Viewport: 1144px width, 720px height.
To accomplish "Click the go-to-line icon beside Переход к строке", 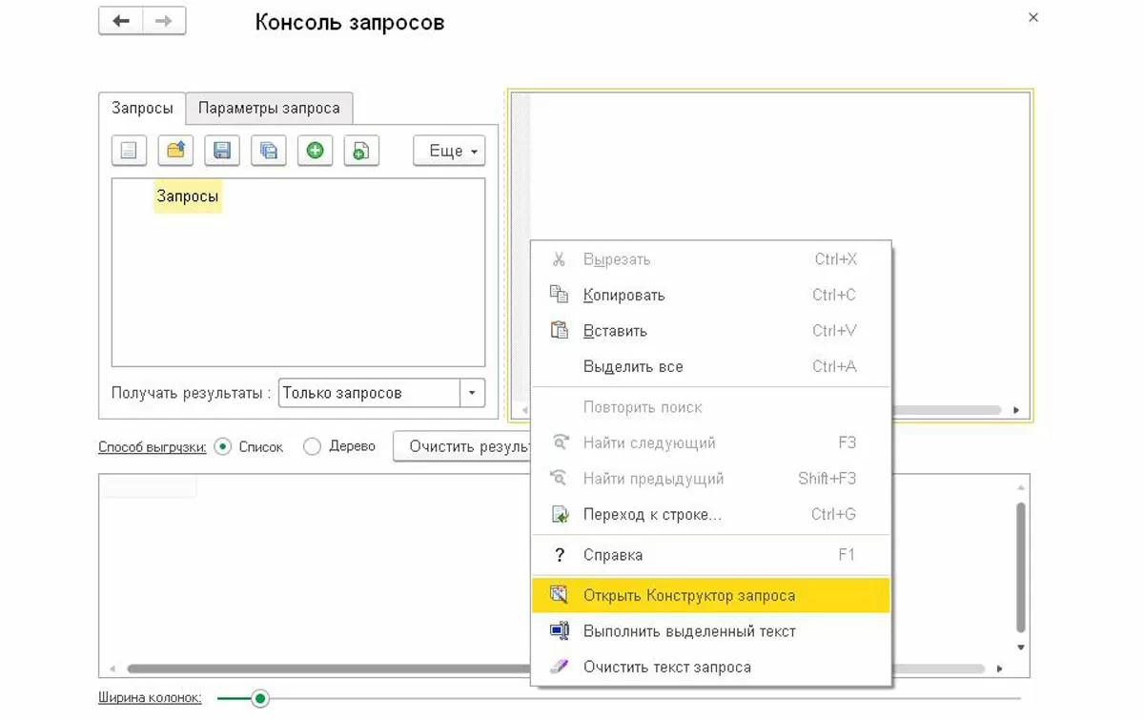I will [x=560, y=514].
